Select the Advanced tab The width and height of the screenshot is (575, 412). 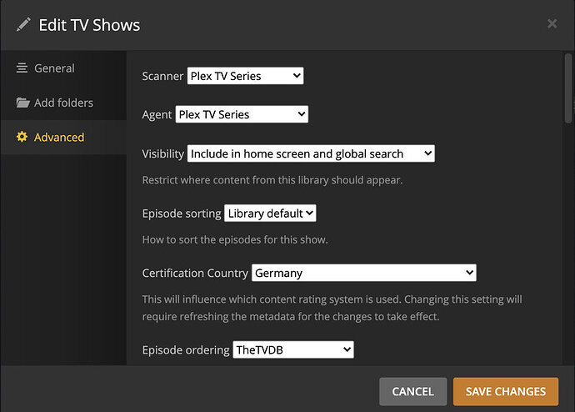[x=64, y=138]
